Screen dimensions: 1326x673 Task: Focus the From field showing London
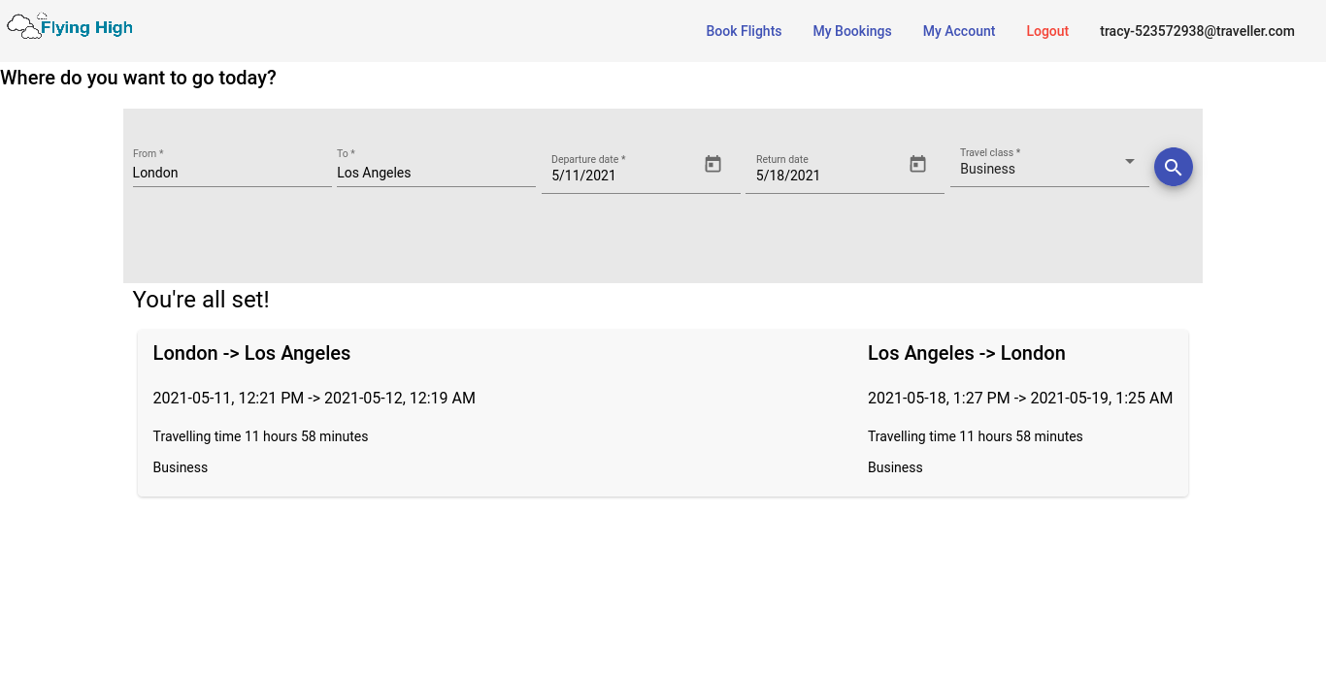click(232, 173)
